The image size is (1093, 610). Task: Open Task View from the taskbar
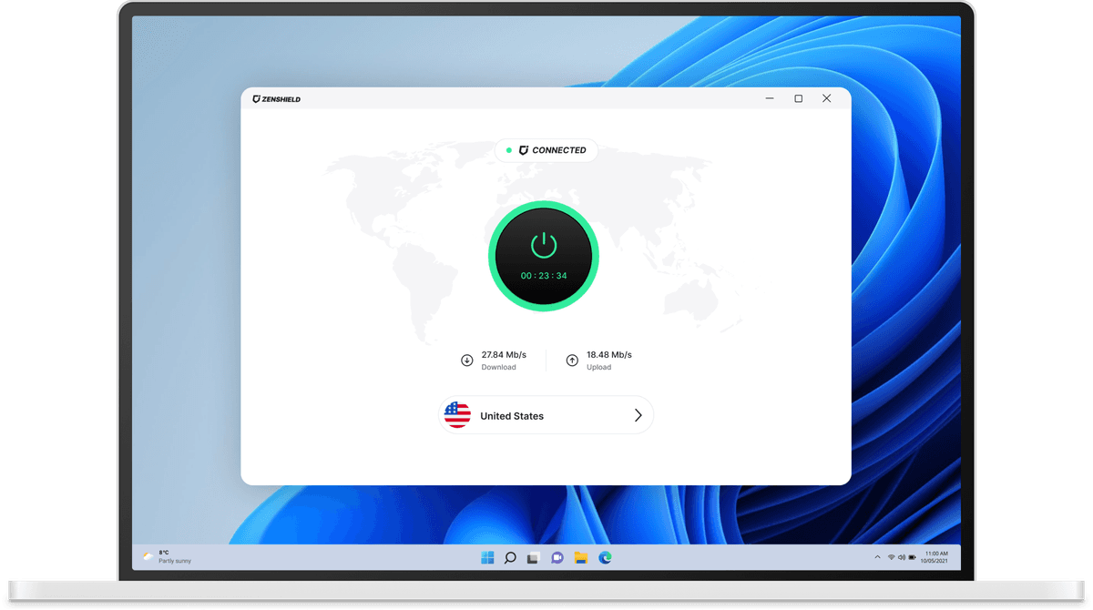pyautogui.click(x=534, y=556)
